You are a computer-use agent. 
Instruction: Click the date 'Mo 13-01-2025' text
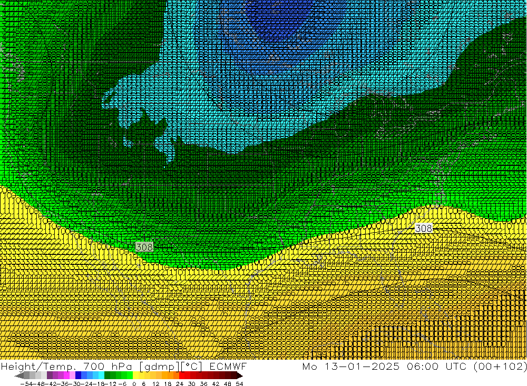point(351,366)
